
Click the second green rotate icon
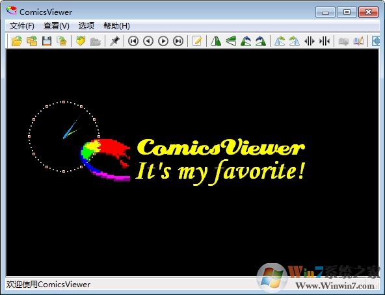click(x=261, y=41)
